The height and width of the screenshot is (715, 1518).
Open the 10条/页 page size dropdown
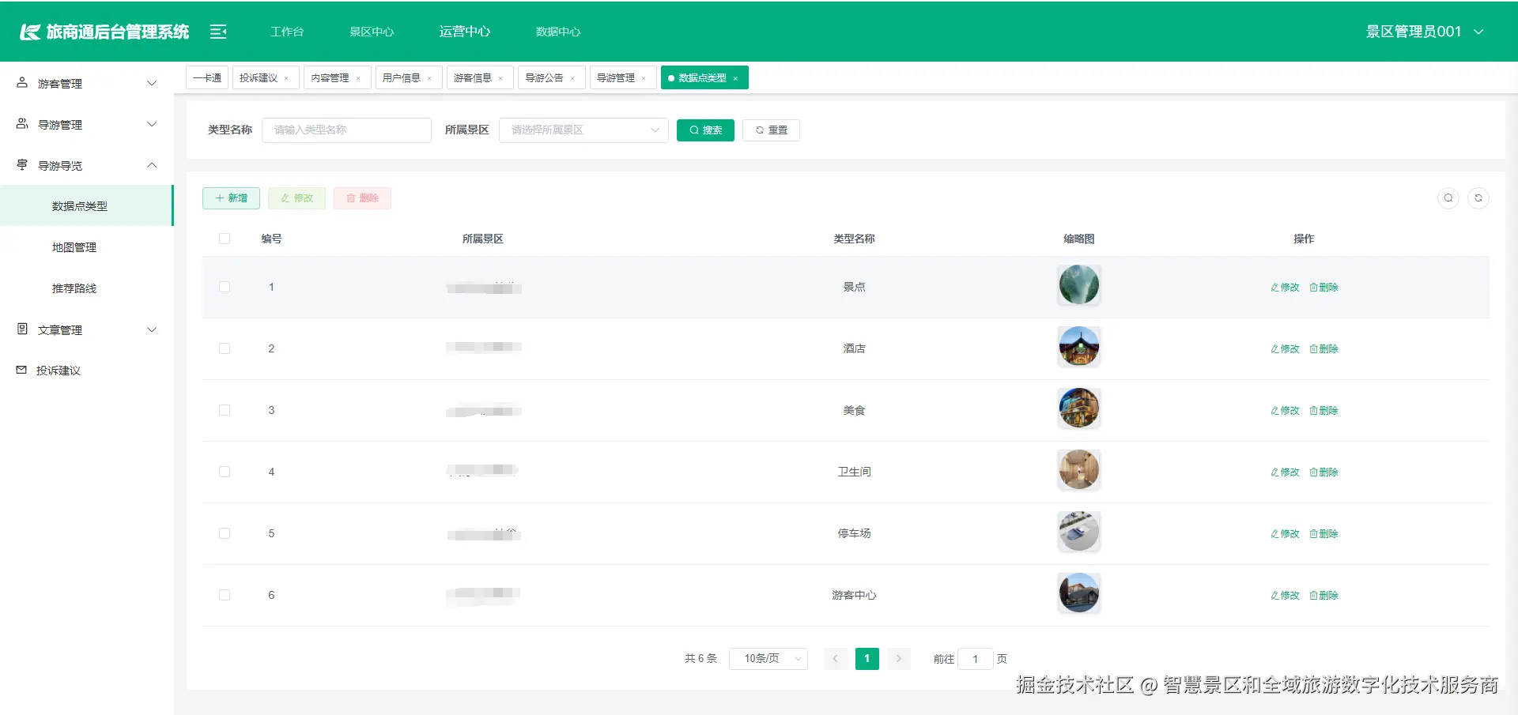click(768, 658)
